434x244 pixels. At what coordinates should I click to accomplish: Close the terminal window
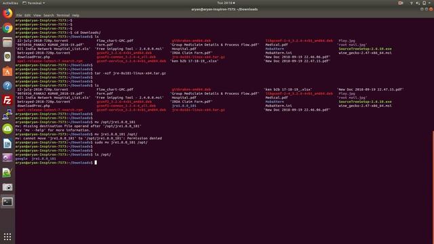point(431,9)
